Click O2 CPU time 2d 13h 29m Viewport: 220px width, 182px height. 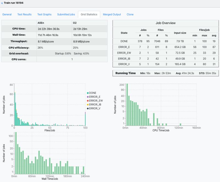point(80,29)
